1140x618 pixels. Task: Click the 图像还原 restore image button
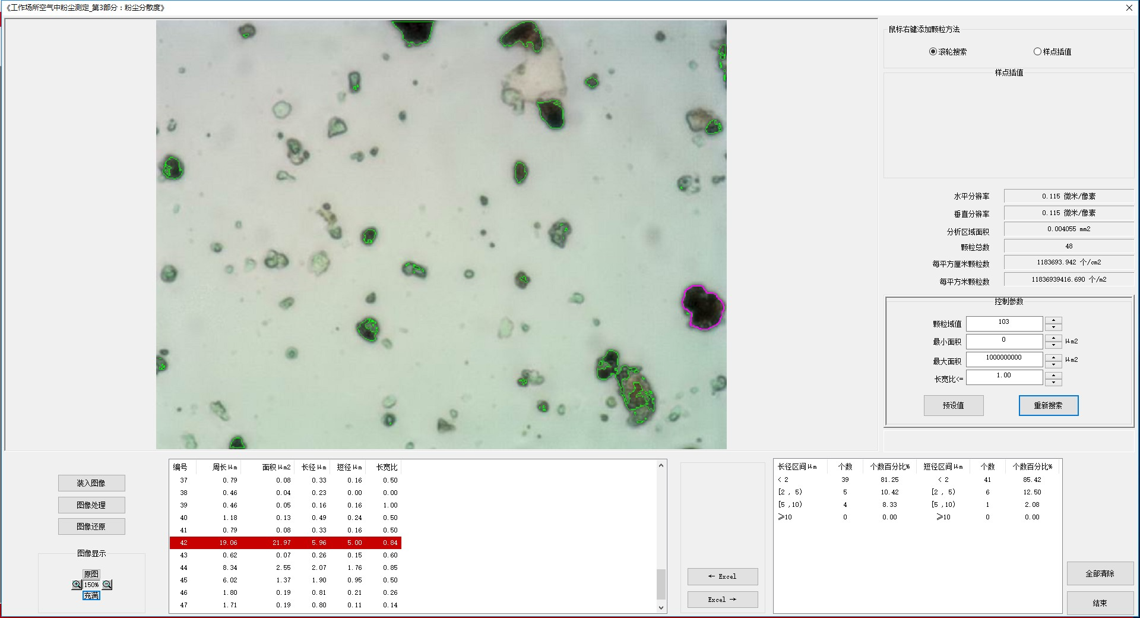[91, 526]
